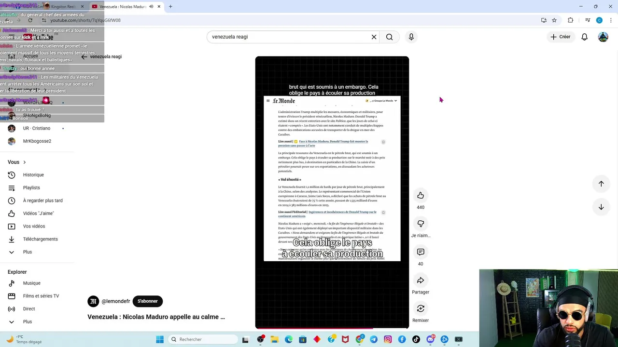Image resolution: width=618 pixels, height=347 pixels.
Task: Like the Short with 440 likes
Action: tap(421, 195)
